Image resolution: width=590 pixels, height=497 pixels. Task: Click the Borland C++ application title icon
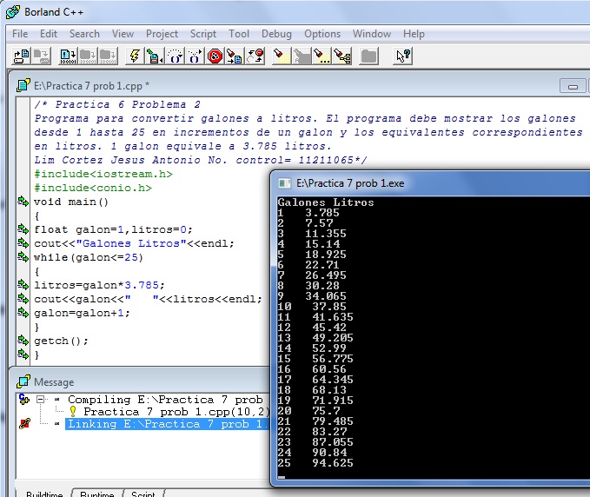13,12
